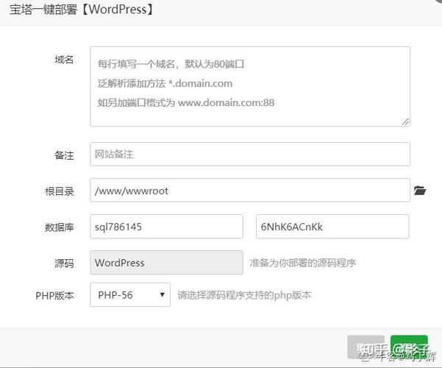Select the database name field sql786145

(x=167, y=227)
